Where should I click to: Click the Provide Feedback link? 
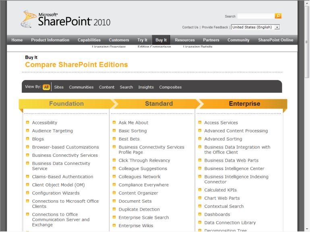click(215, 27)
